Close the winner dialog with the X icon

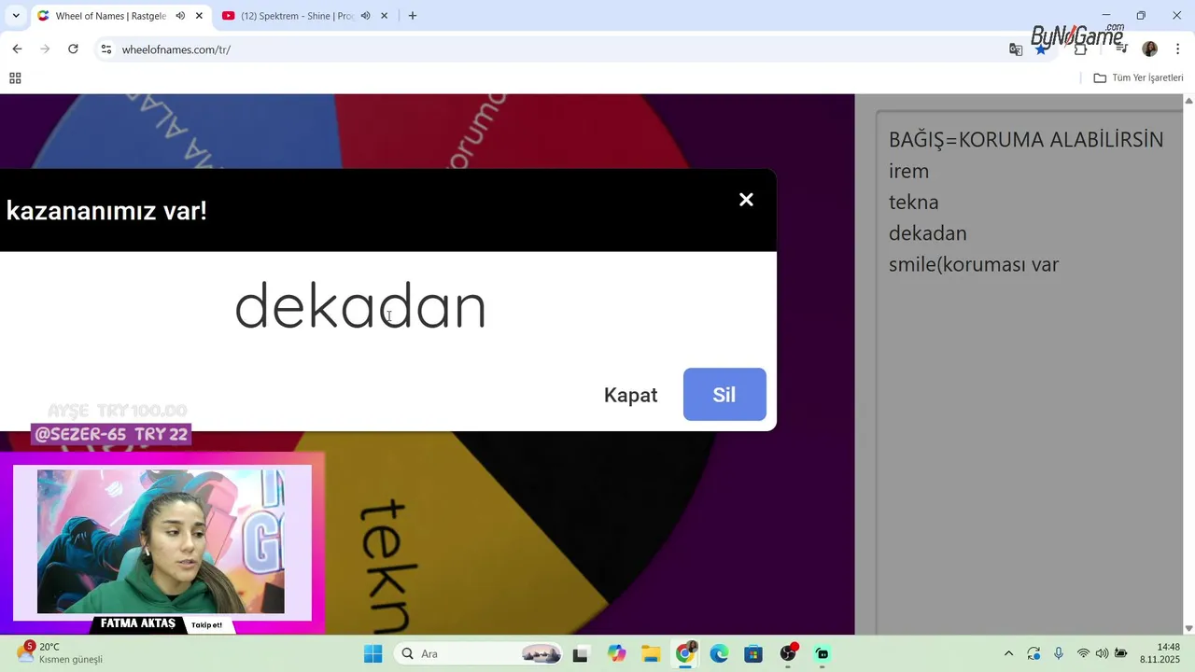click(x=746, y=200)
